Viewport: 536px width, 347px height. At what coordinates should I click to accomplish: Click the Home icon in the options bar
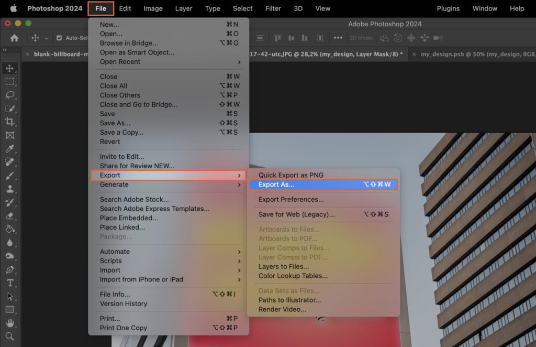tap(14, 38)
